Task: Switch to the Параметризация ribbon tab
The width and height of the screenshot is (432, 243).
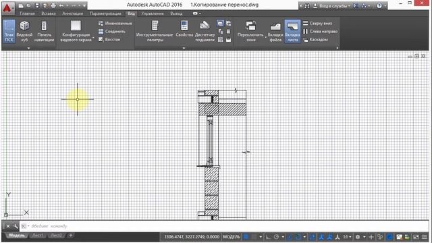Action: (105, 13)
